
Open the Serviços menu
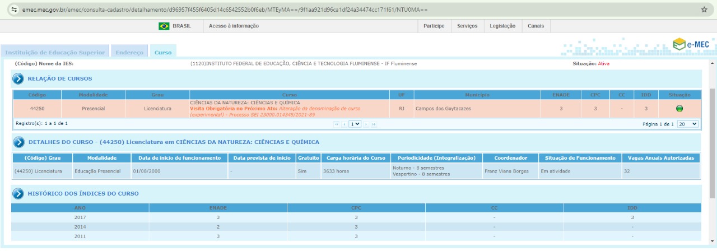[467, 26]
